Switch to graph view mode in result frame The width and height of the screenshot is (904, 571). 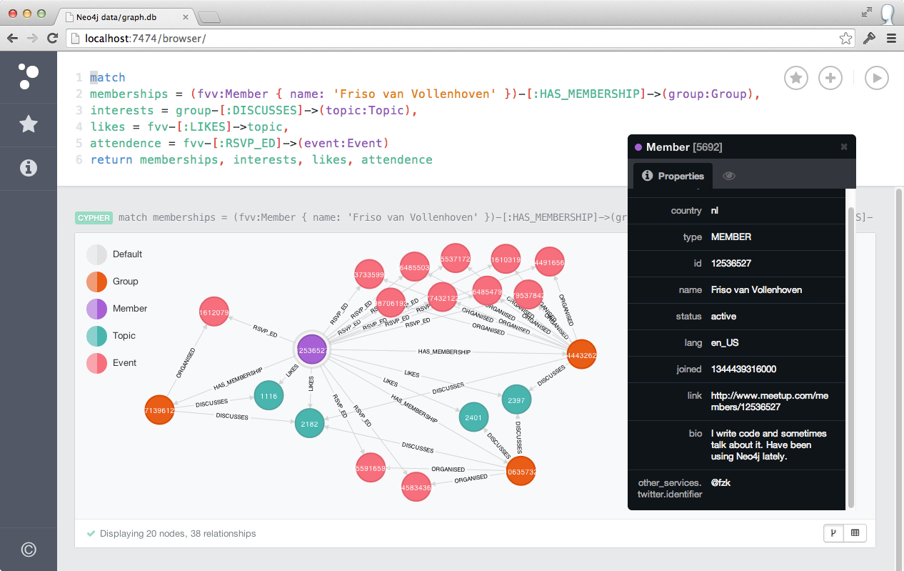point(833,532)
